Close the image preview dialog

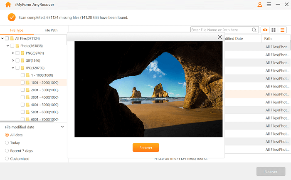[219, 37]
